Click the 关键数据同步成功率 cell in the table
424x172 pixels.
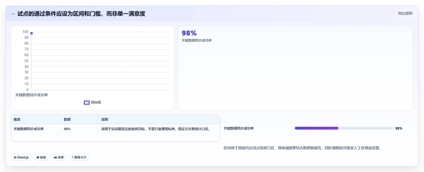click(x=29, y=129)
